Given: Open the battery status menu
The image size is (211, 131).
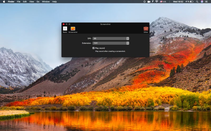Looking at the screenshot, I should coord(189,2).
